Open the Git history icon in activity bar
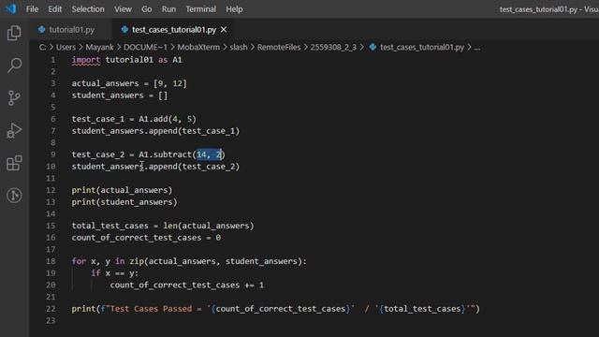Image resolution: width=599 pixels, height=337 pixels. (14, 196)
